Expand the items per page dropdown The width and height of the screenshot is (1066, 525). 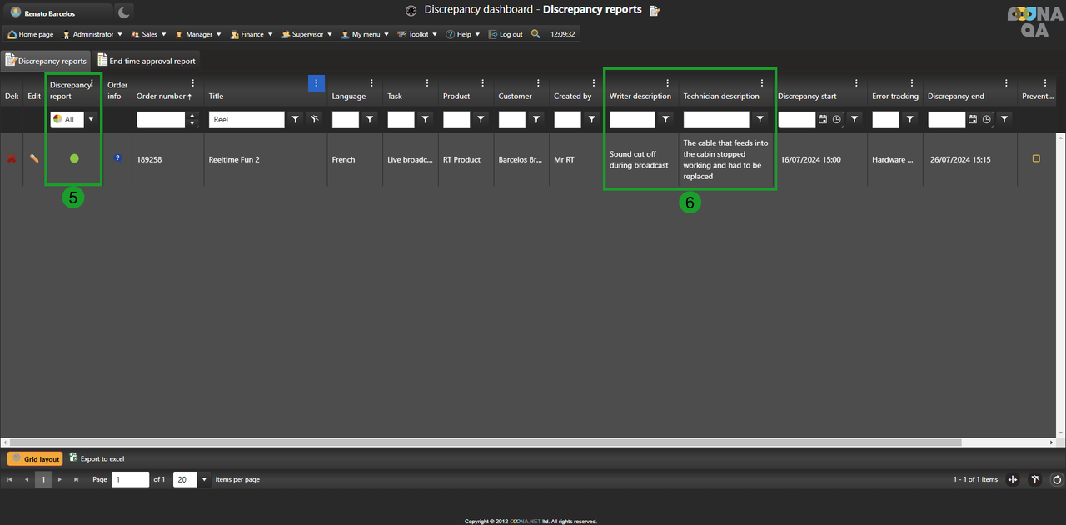204,479
